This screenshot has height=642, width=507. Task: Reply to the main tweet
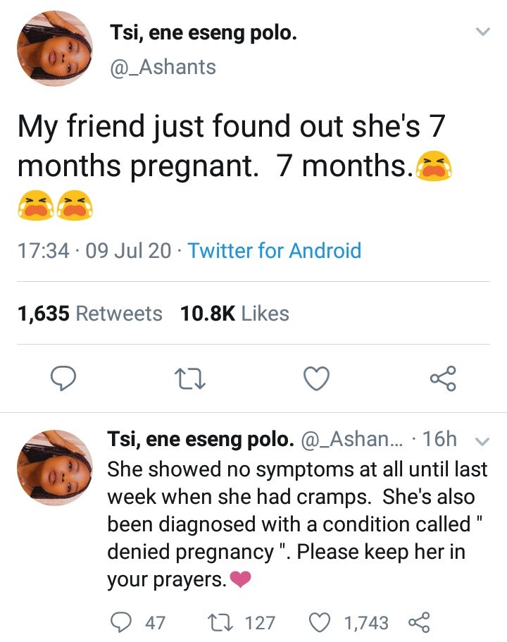pos(63,378)
